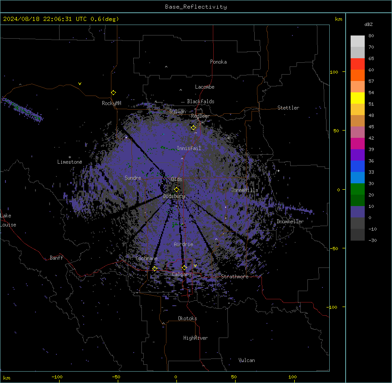The width and height of the screenshot is (392, 383).
Task: Click the Strathmore label
Action: 235,277
